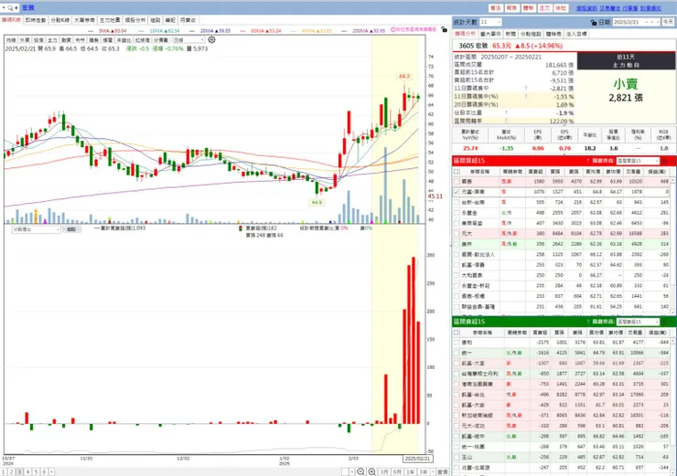Toggle the 投信 chart indicator button

coord(38,40)
